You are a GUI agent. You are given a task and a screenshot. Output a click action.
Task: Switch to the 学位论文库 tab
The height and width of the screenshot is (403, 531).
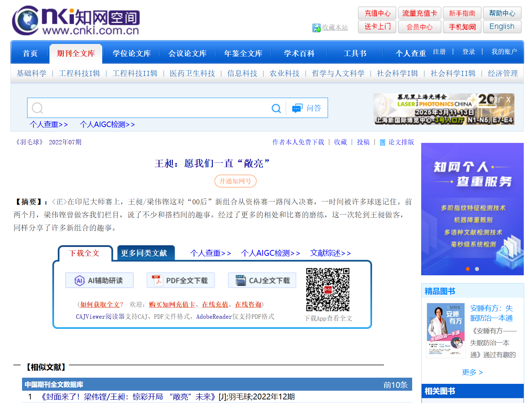tap(131, 54)
